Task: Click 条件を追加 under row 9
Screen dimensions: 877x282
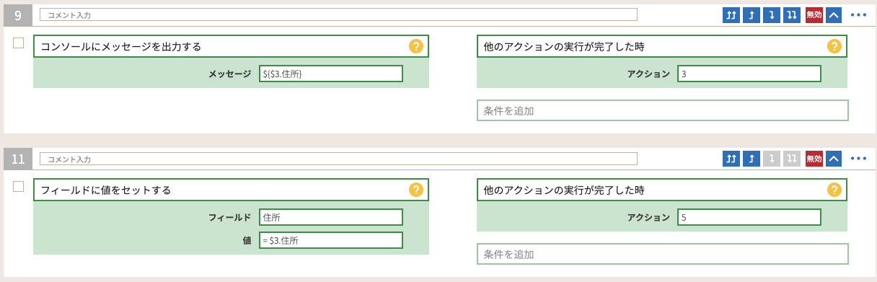Action: coord(662,110)
